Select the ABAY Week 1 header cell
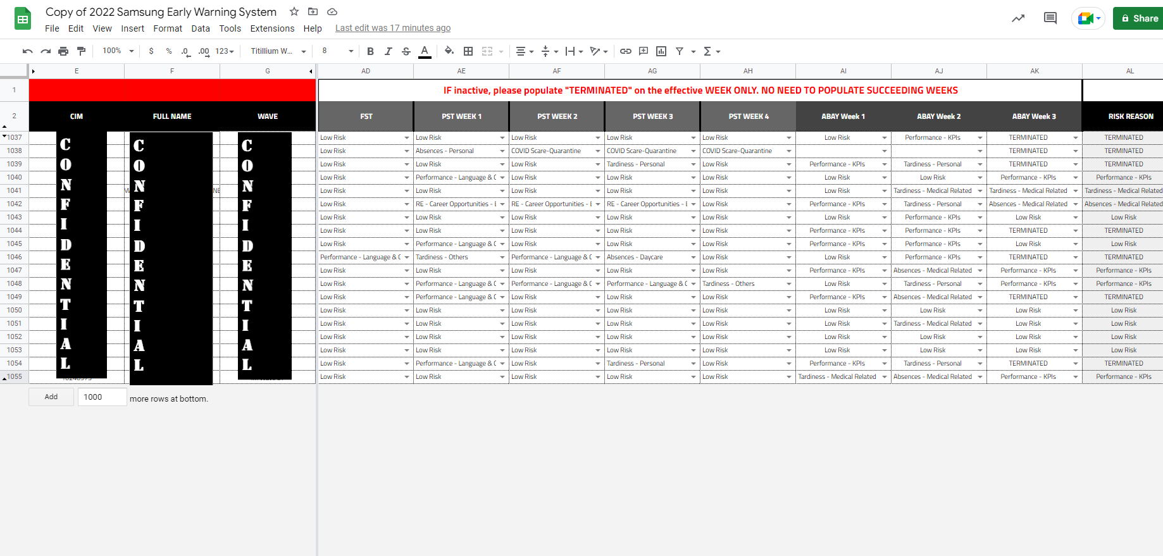 coord(843,116)
